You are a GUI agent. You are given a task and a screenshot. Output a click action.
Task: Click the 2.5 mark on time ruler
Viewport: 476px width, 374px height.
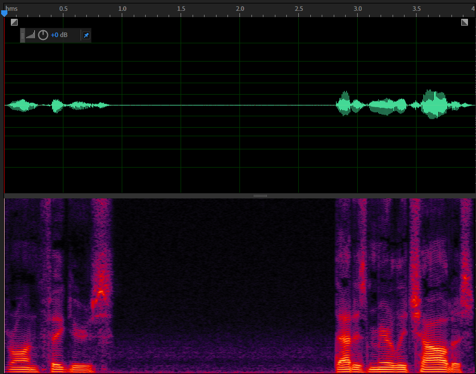coord(299,9)
